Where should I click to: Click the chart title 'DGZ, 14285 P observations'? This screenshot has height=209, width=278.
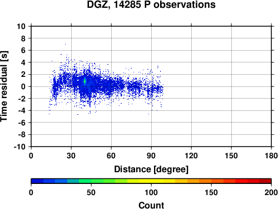[x=151, y=4]
